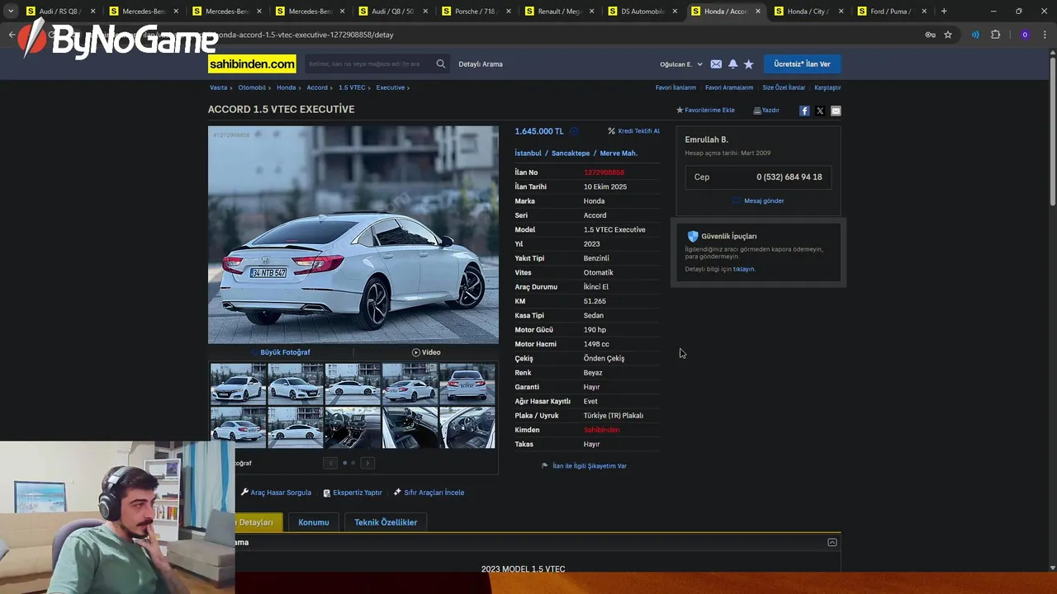Click the search input field
This screenshot has width=1057, height=594.
[x=367, y=64]
